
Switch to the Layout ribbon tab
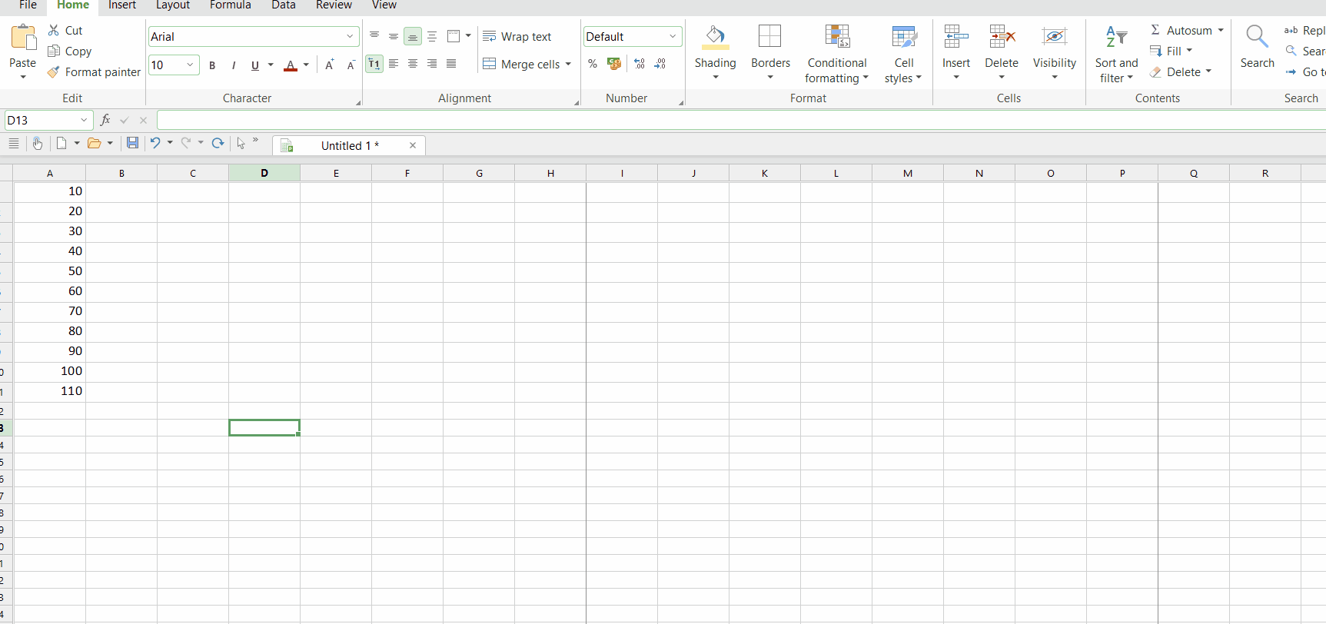point(173,5)
